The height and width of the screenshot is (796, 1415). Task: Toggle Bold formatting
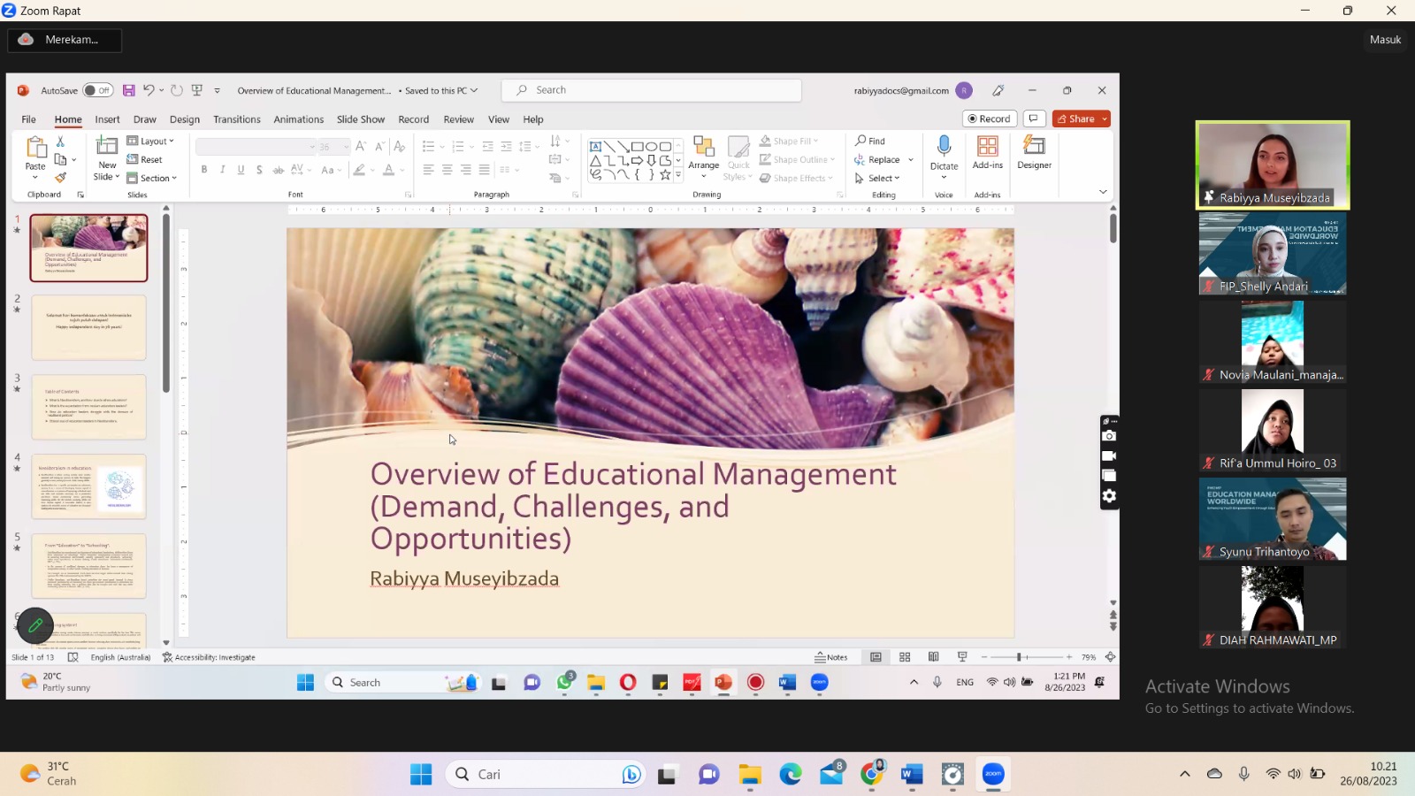tap(204, 170)
